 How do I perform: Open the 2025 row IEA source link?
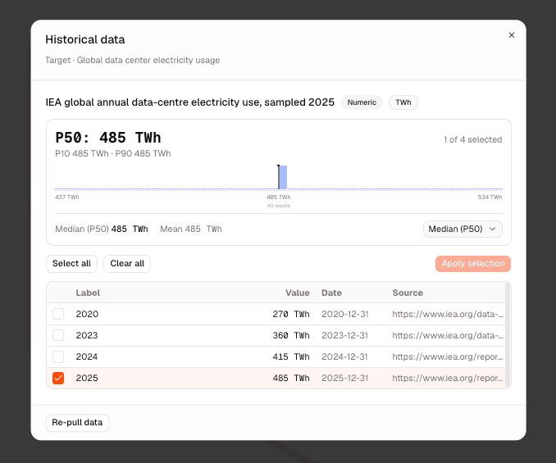pyautogui.click(x=448, y=378)
